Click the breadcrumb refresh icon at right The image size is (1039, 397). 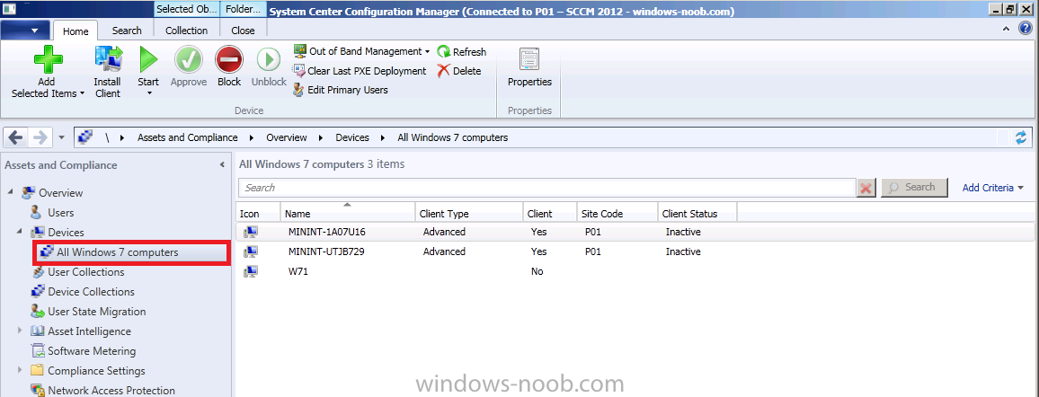[1021, 137]
